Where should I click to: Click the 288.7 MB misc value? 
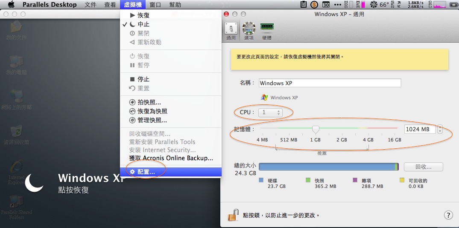click(372, 186)
